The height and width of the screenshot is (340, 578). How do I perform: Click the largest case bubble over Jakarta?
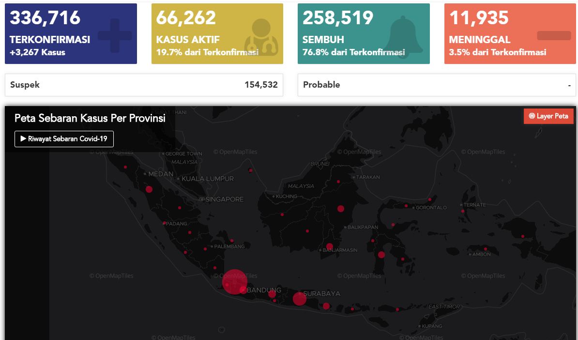[x=234, y=281]
